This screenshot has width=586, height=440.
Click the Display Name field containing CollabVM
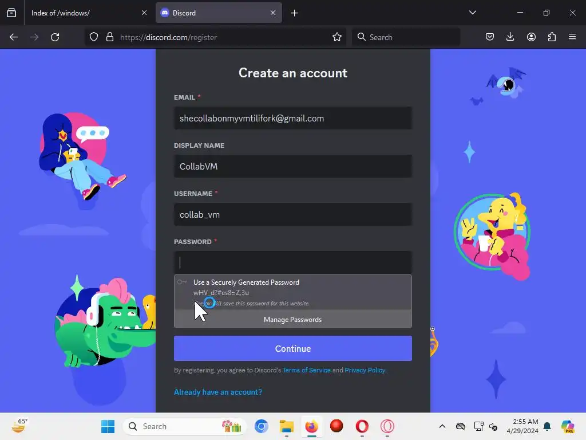(x=293, y=166)
